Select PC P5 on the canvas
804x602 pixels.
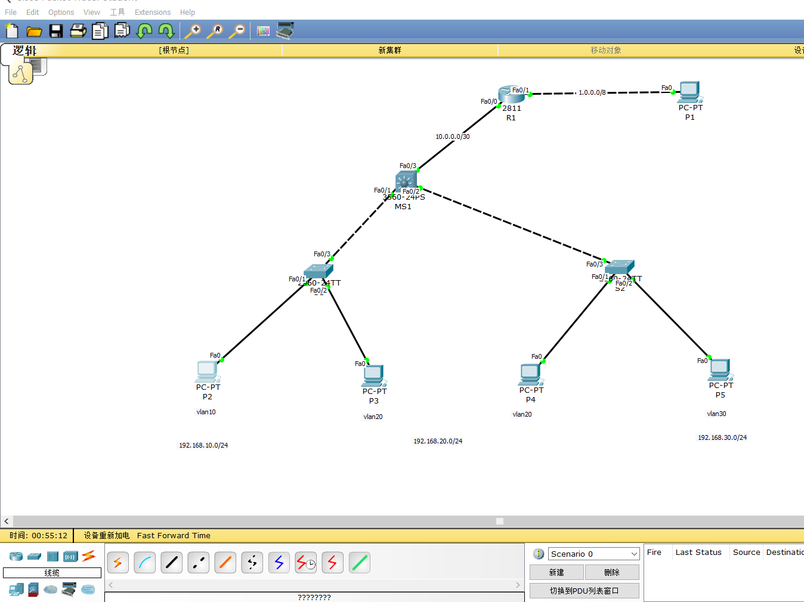[x=720, y=370]
